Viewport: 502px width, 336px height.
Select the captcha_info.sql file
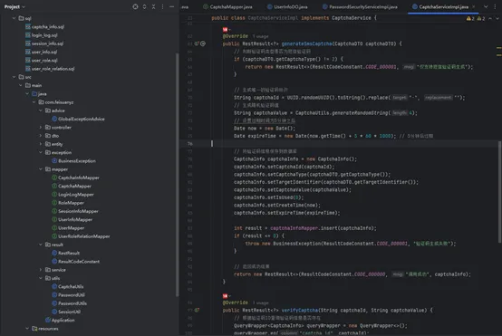[x=44, y=27]
